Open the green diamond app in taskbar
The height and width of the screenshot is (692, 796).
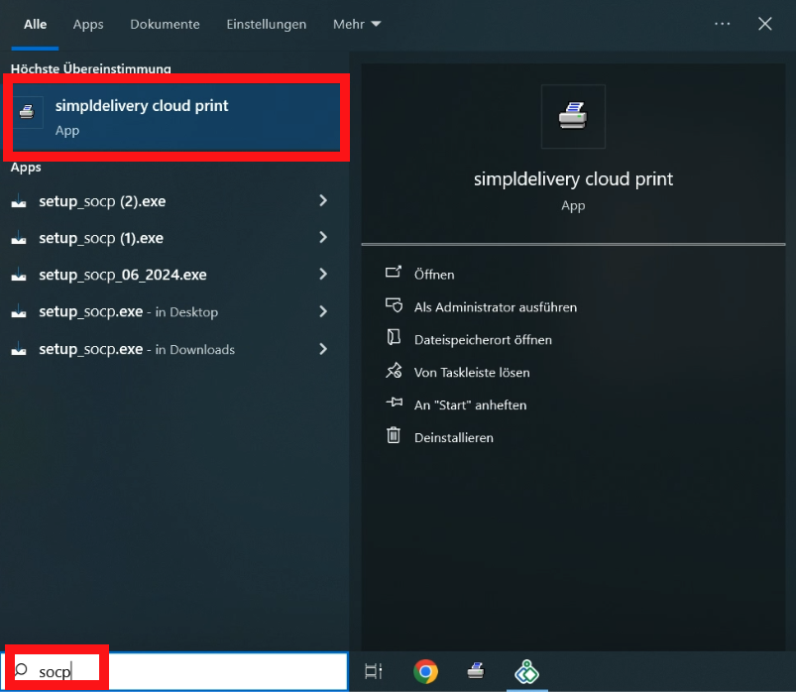(526, 671)
